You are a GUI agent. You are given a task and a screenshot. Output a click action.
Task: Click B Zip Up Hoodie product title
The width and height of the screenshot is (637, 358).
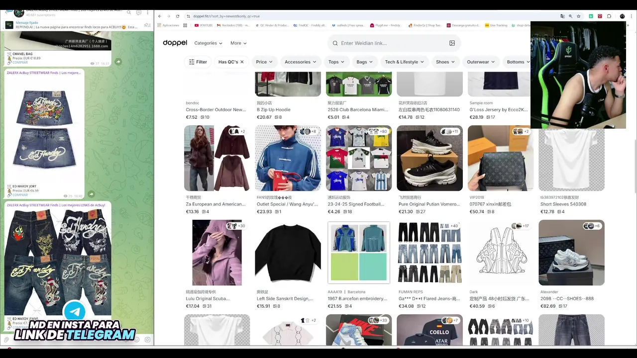point(274,110)
